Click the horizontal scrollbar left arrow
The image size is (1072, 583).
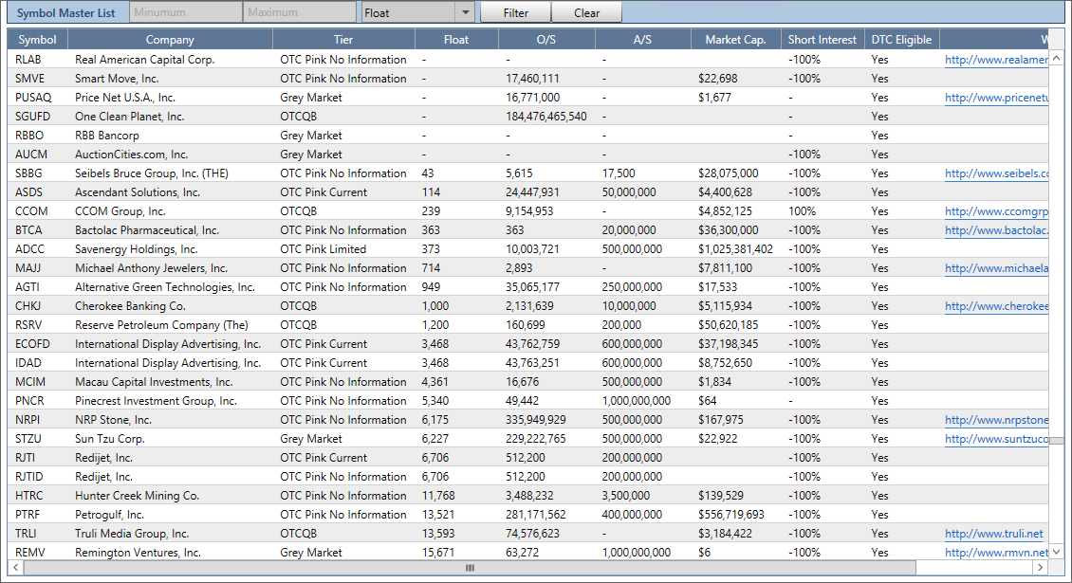pyautogui.click(x=16, y=567)
